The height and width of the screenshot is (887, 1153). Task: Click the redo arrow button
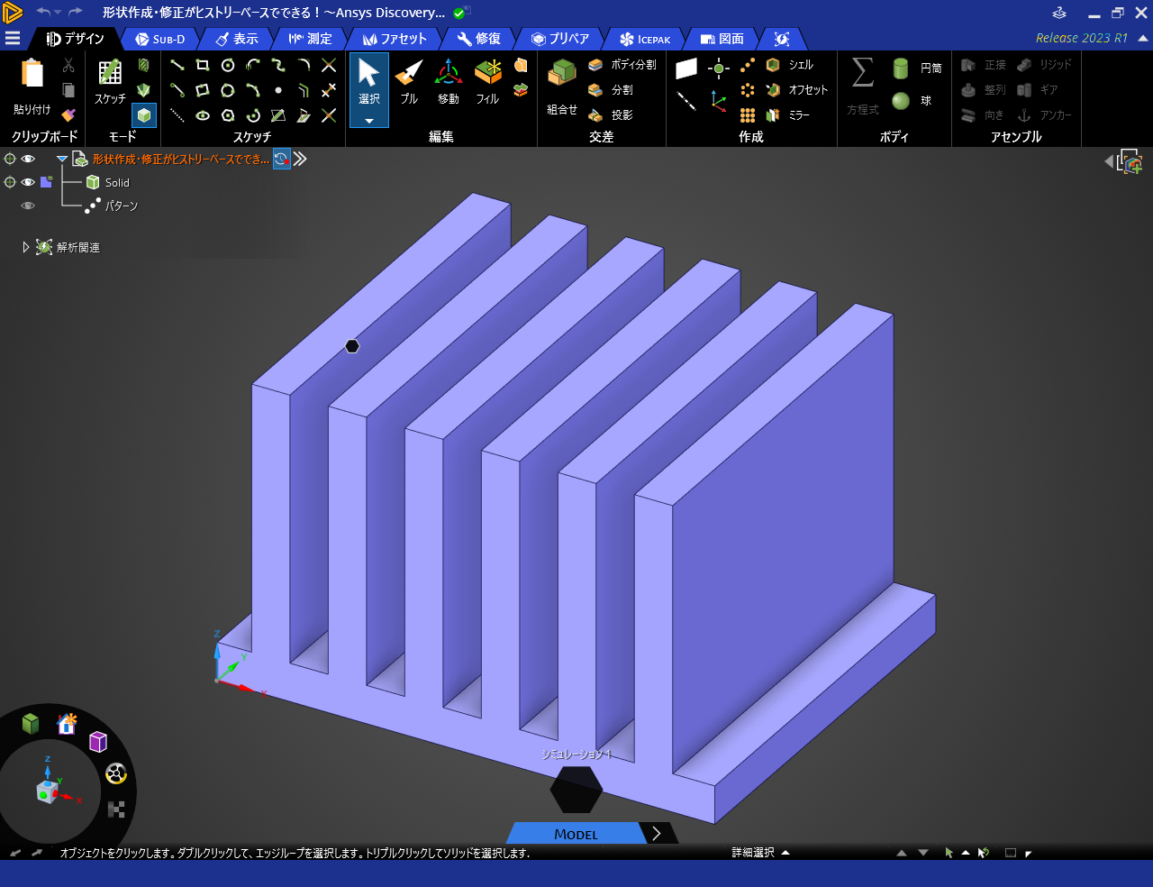point(76,12)
